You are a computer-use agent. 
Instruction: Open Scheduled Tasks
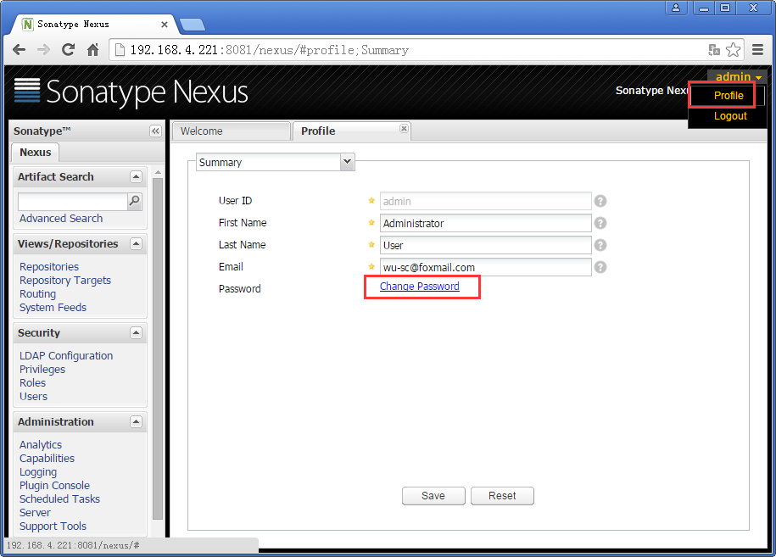click(59, 499)
